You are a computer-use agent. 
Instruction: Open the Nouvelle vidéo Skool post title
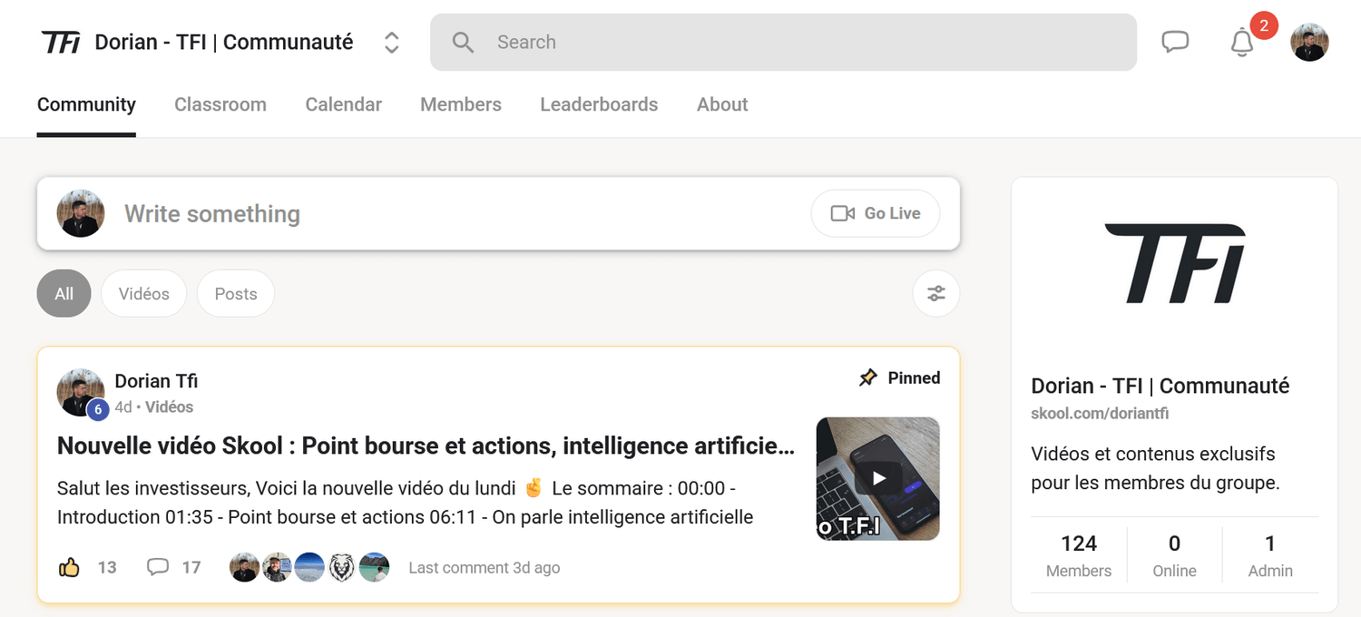click(426, 446)
